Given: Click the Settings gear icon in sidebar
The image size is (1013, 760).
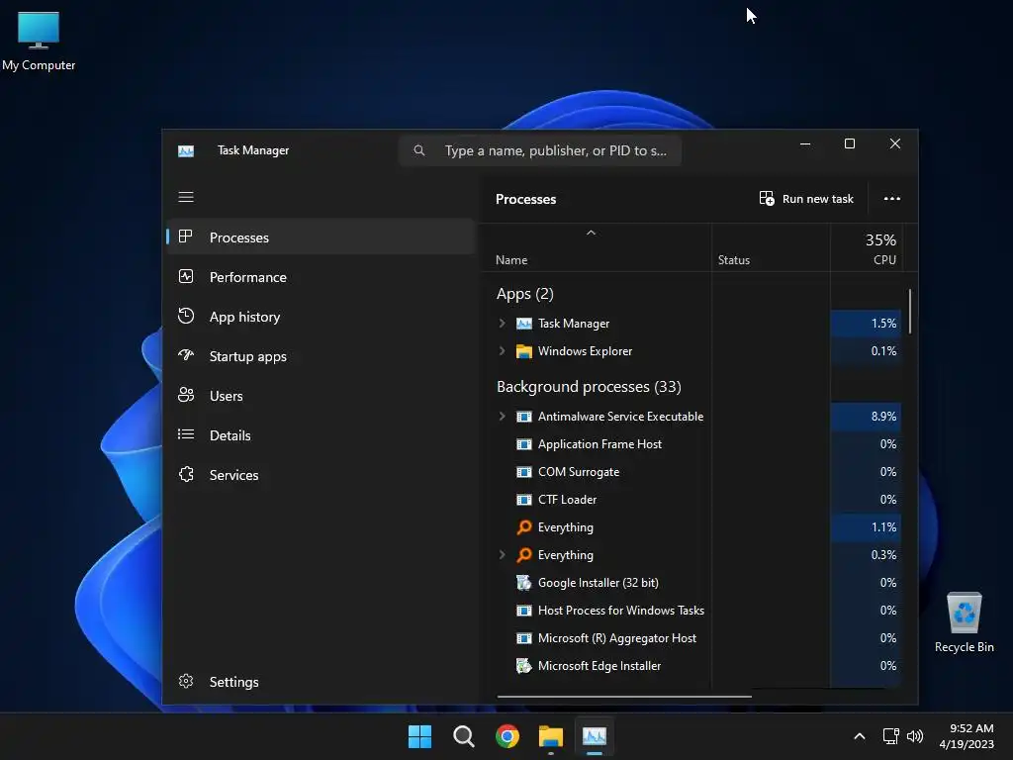Looking at the screenshot, I should (185, 681).
